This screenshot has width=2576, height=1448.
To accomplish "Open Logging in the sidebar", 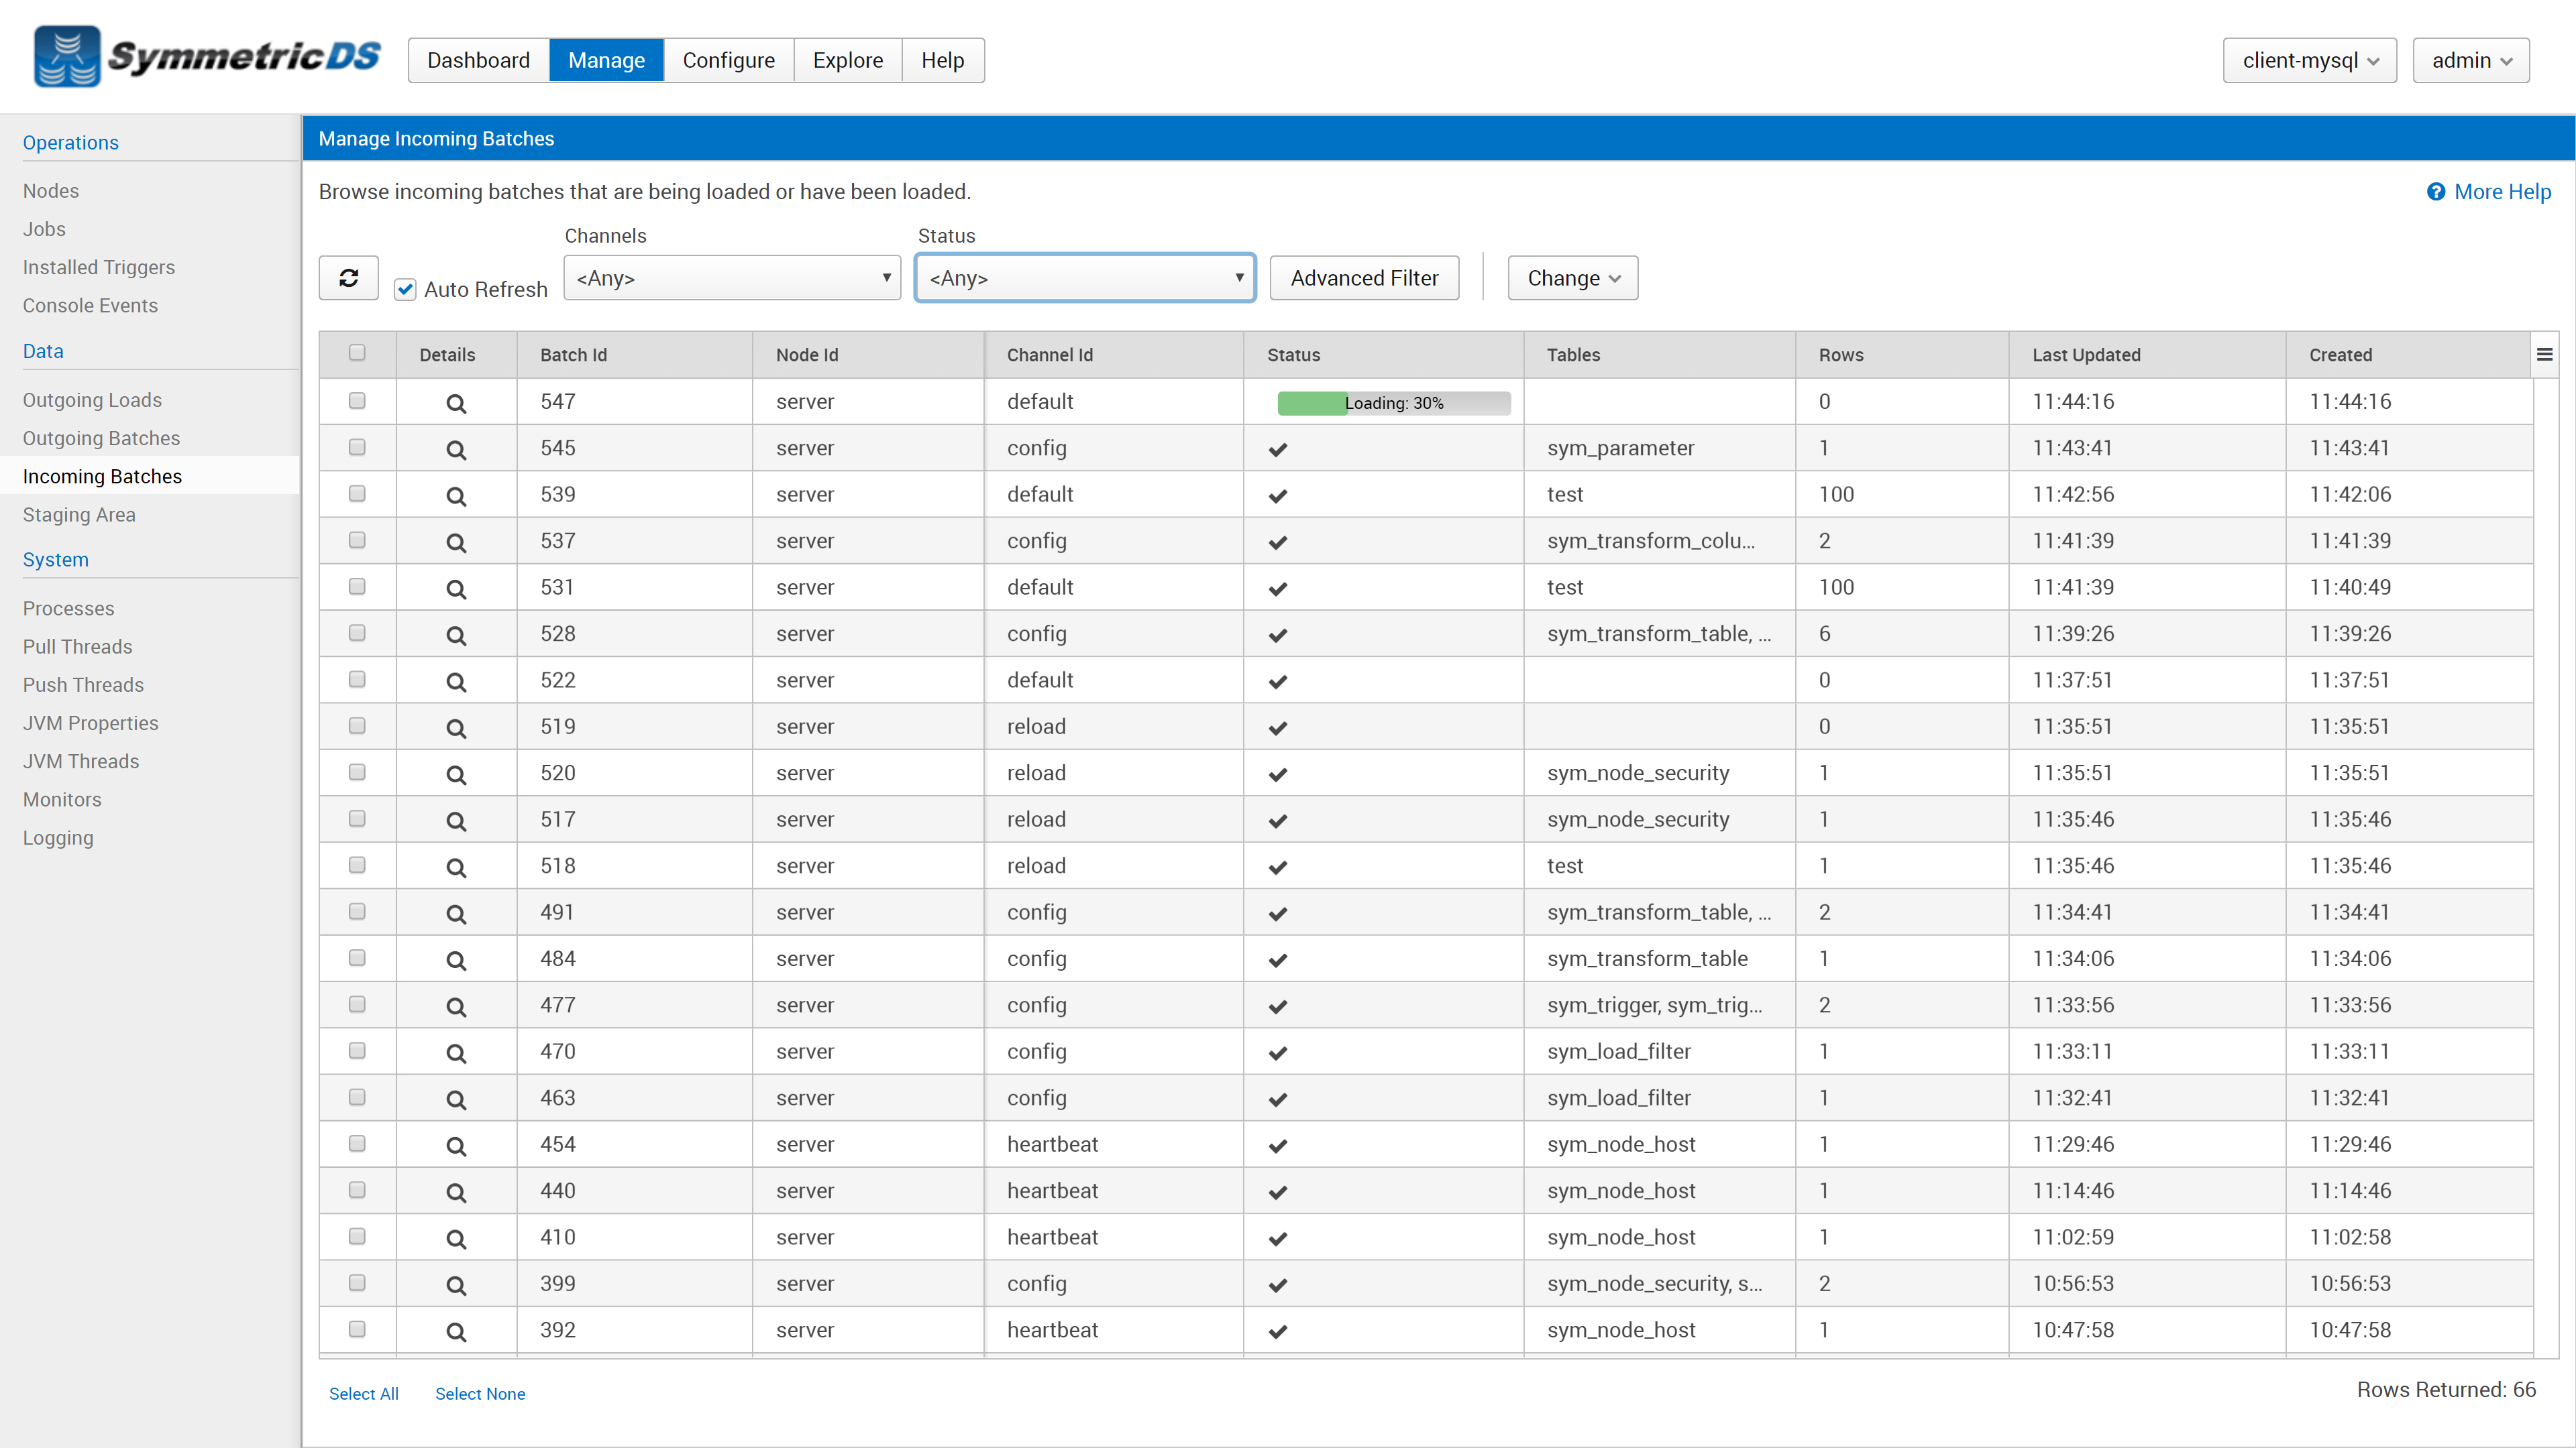I will [58, 837].
